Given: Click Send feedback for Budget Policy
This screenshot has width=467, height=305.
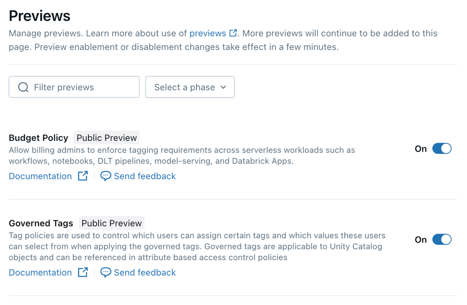Looking at the screenshot, I should [x=145, y=176].
